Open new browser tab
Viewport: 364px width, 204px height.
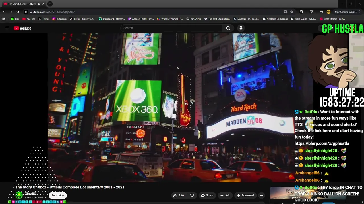(x=50, y=4)
